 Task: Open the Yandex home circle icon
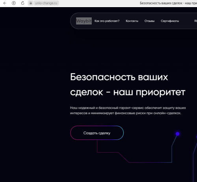[x=14, y=3]
